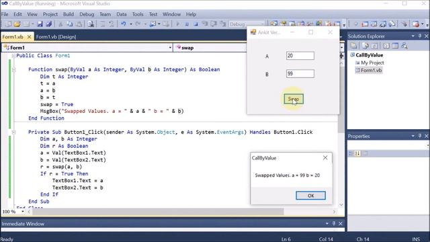430x242 pixels.
Task: Click Solution Explorer Show All Files icon
Action: [365, 46]
